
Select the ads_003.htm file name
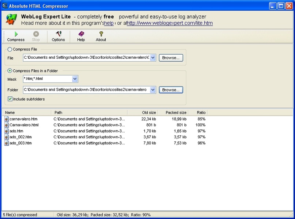tap(21, 143)
